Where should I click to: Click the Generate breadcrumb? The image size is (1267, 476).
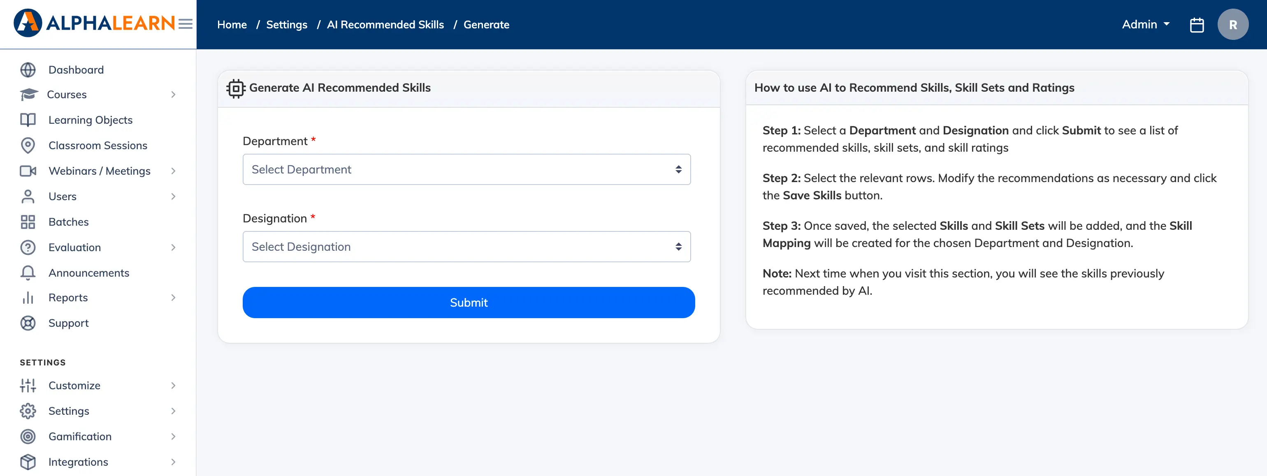[486, 25]
